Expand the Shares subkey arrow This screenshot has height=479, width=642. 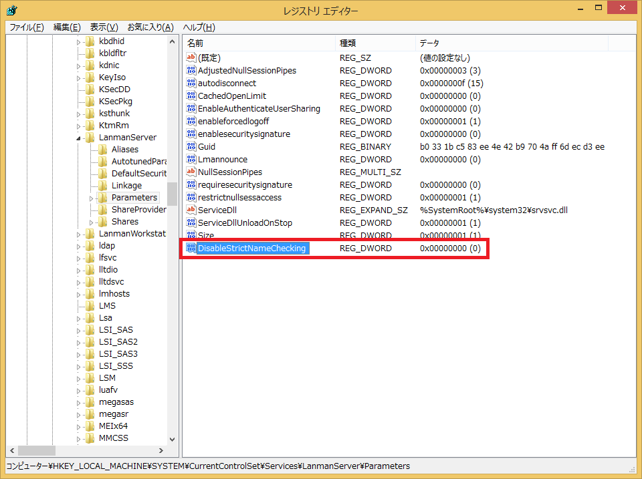tap(92, 222)
